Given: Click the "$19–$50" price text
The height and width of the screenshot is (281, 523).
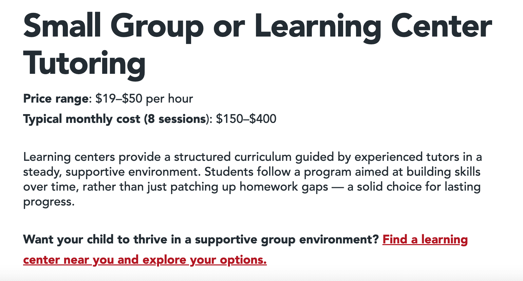Looking at the screenshot, I should [x=119, y=99].
